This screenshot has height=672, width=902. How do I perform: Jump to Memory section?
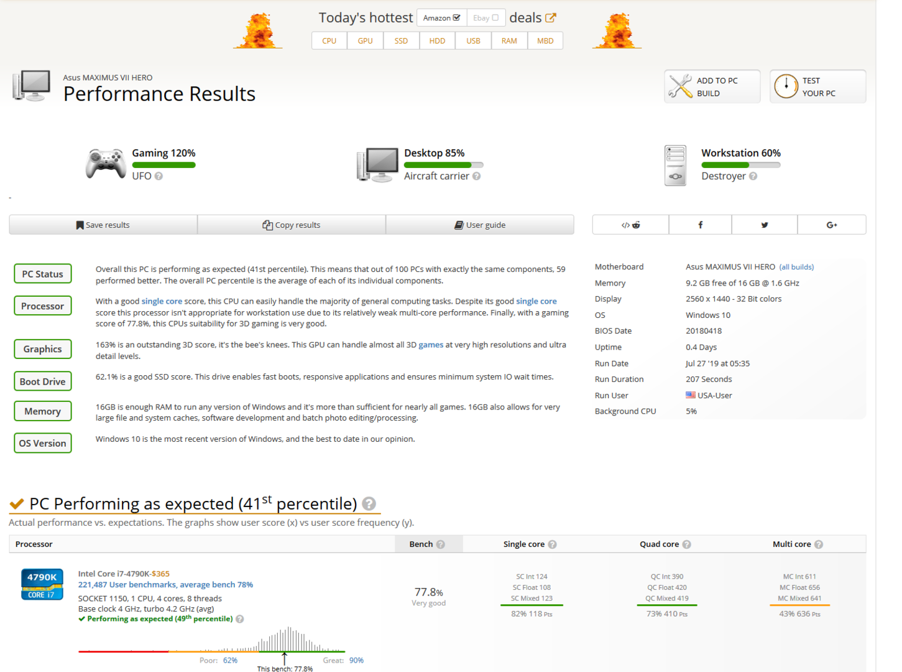click(x=43, y=411)
